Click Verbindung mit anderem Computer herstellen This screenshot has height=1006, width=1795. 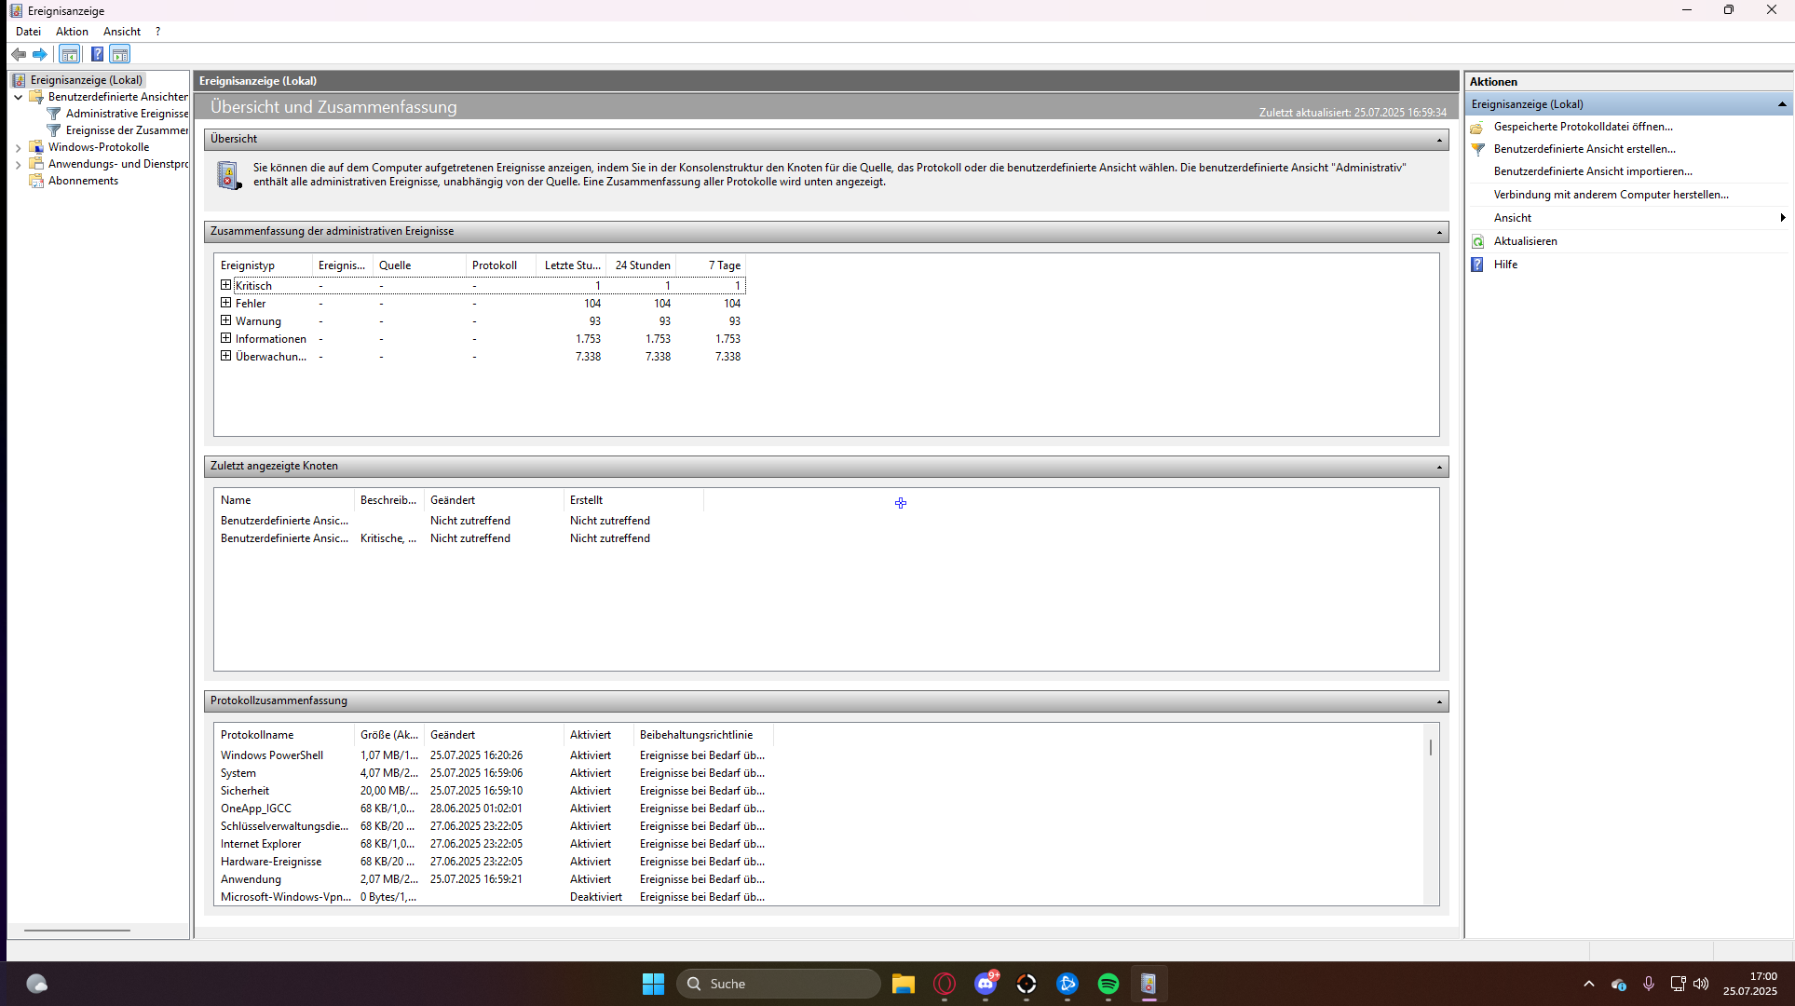[x=1611, y=195]
